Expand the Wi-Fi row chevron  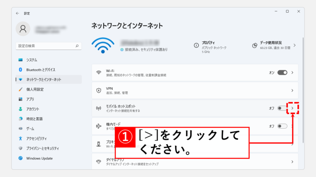tap(292, 73)
